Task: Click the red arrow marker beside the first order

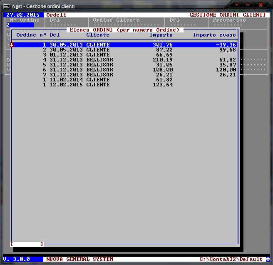Action: tap(12, 45)
